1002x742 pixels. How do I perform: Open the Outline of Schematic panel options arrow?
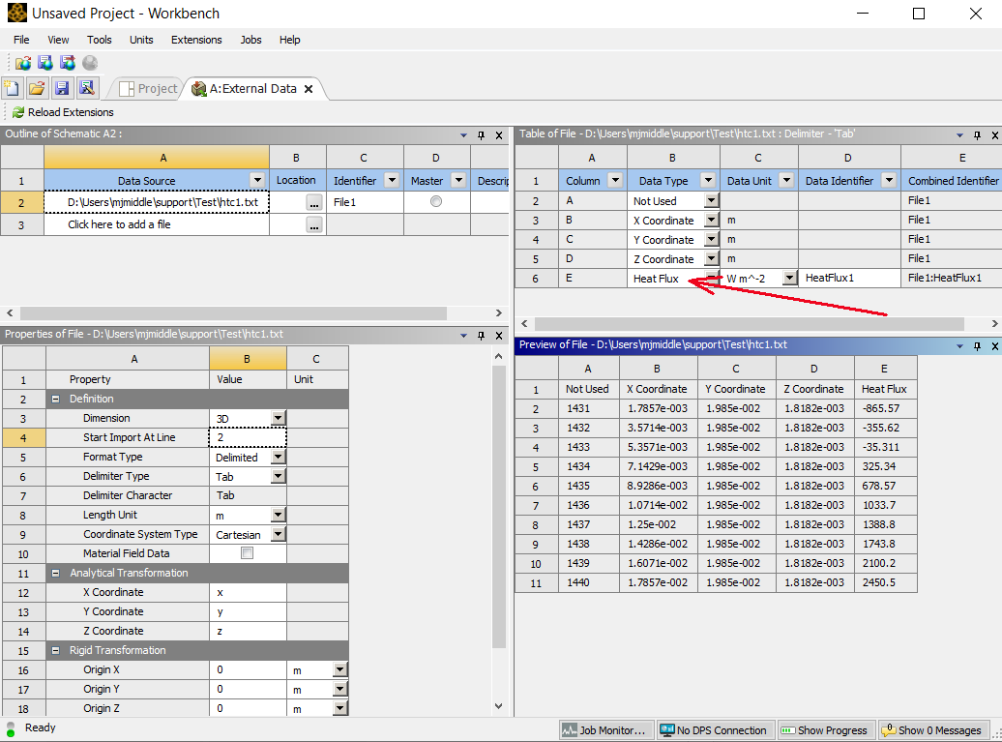(x=463, y=135)
